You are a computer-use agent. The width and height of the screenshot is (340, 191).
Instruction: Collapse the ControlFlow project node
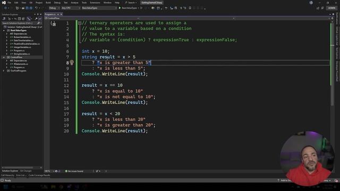(4, 57)
